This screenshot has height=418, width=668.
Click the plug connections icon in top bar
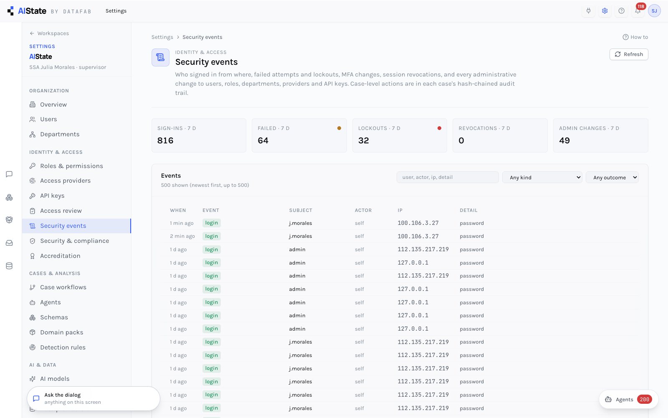point(588,11)
